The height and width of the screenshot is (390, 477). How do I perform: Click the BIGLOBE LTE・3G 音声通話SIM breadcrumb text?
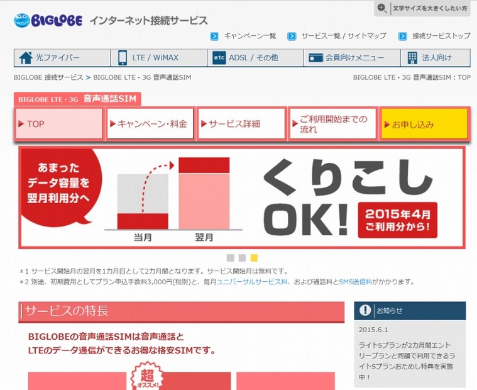click(142, 77)
